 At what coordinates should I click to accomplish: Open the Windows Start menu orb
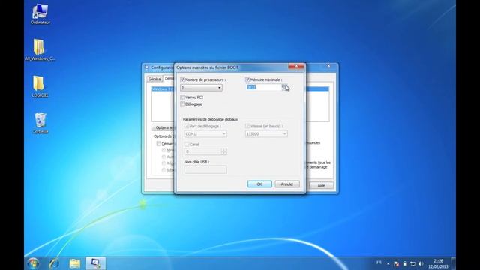tap(33, 263)
